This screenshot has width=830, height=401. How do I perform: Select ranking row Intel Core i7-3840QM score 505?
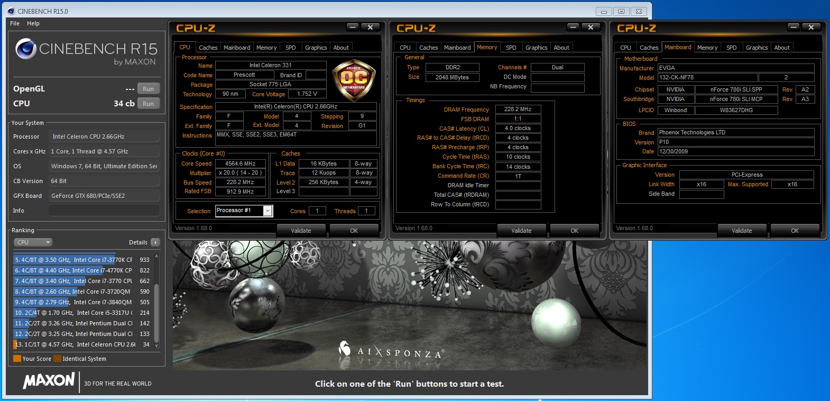coord(82,302)
